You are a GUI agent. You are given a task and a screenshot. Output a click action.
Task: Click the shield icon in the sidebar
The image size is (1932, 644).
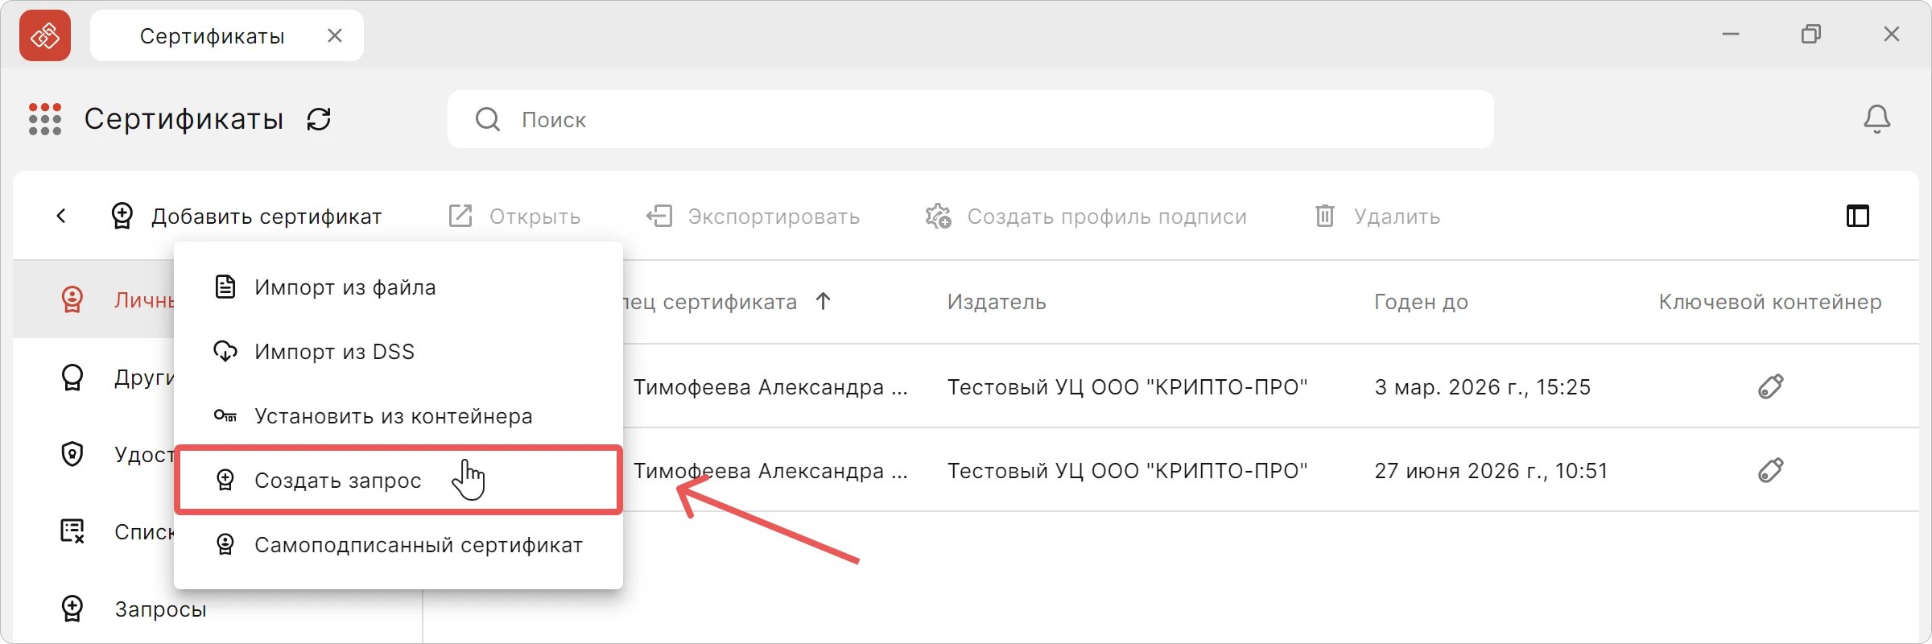(72, 454)
